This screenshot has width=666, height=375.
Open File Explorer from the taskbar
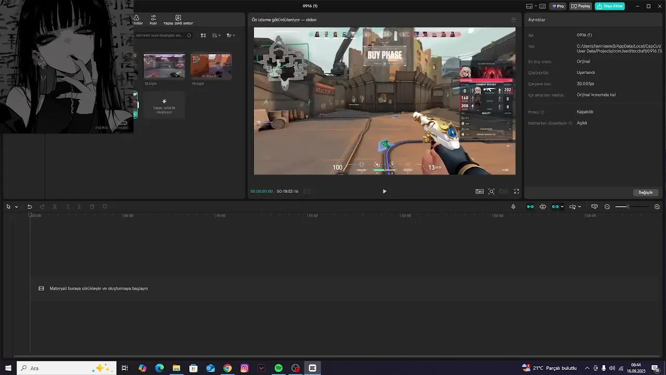coord(176,368)
